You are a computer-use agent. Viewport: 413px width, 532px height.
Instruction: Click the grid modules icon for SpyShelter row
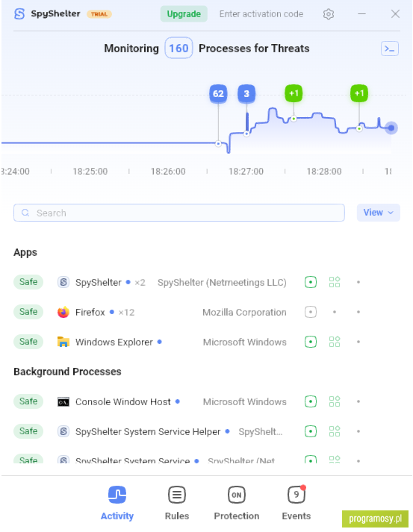click(335, 282)
